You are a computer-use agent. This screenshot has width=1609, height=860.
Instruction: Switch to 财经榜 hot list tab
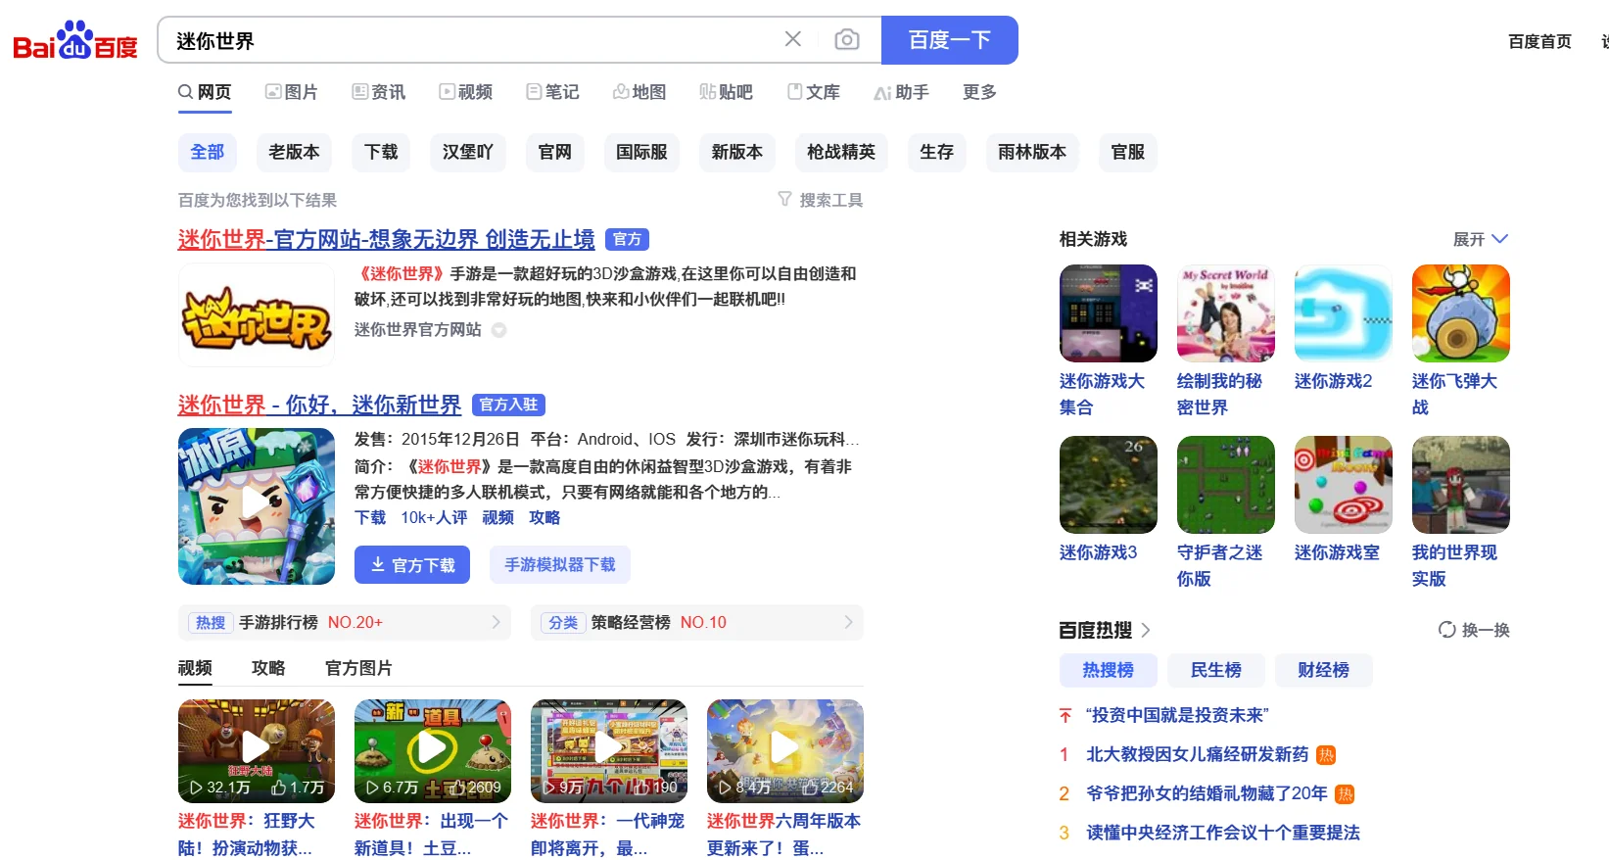coord(1323,670)
